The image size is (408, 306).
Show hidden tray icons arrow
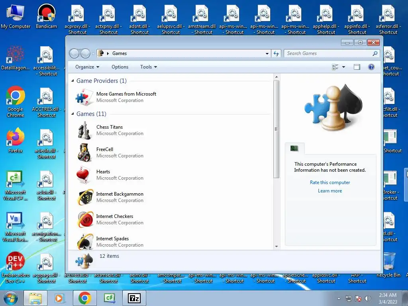pos(339,298)
